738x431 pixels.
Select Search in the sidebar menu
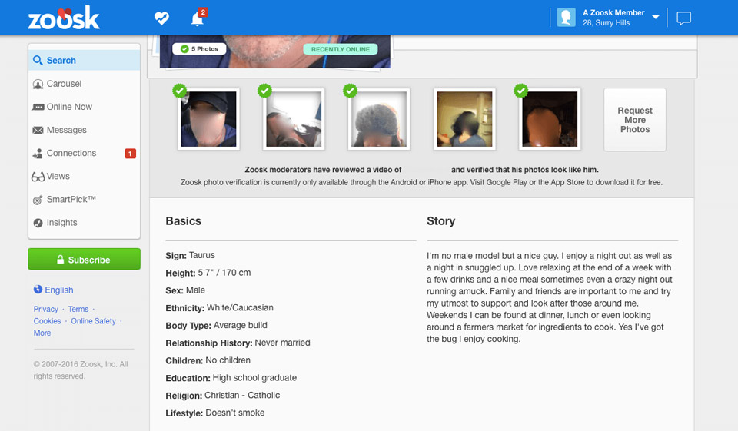61,61
